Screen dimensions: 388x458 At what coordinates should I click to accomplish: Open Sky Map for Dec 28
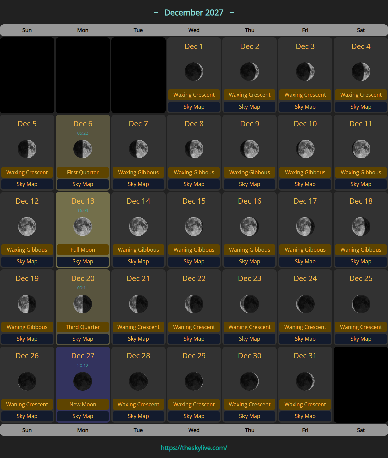[138, 416]
